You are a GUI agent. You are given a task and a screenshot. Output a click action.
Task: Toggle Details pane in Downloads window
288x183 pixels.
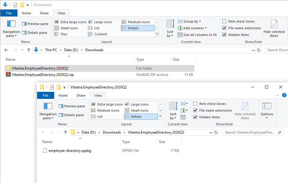(x=34, y=33)
